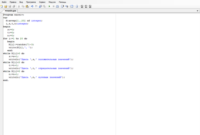200x135 pixels.
Task: Navigate forward with the grey arrow icon
Action: [44, 6]
